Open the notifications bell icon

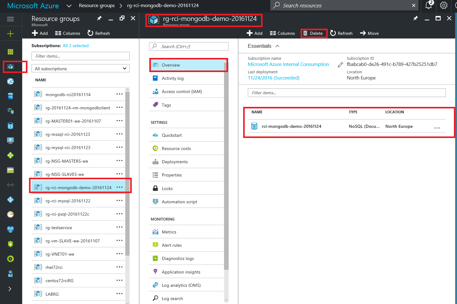coord(429,5)
